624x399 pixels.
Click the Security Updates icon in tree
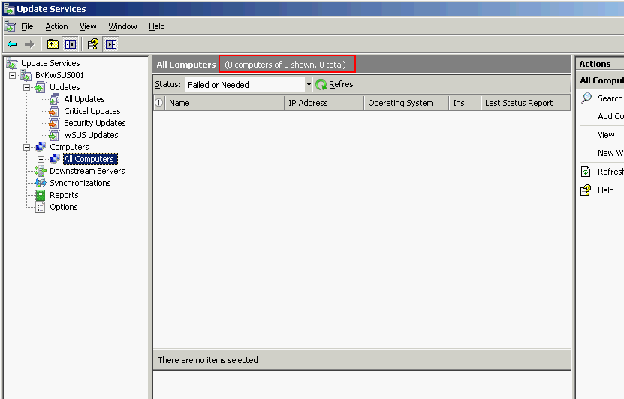(x=55, y=123)
